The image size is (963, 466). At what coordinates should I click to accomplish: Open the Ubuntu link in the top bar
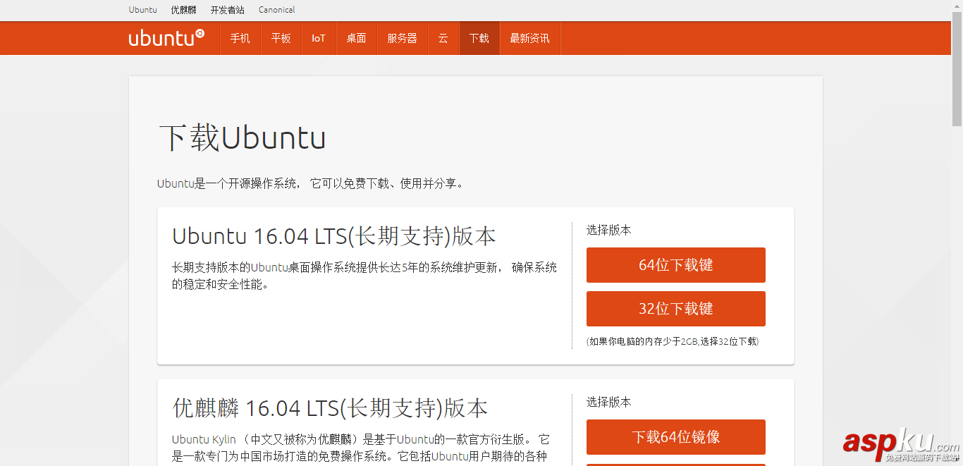[x=143, y=10]
